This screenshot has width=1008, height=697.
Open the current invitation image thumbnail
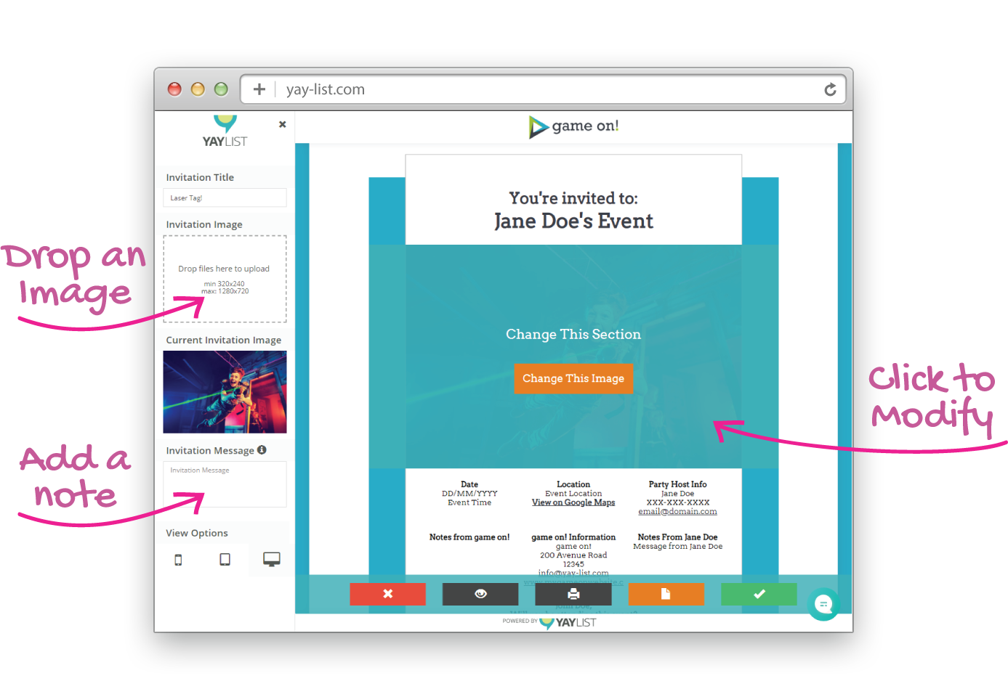click(225, 392)
